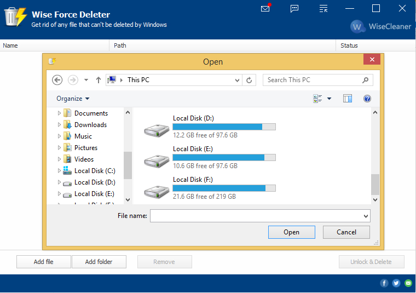Click the Cancel button
Screen dimensions: 416x293
point(346,232)
